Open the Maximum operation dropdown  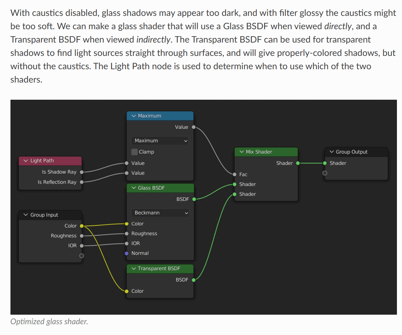[160, 140]
